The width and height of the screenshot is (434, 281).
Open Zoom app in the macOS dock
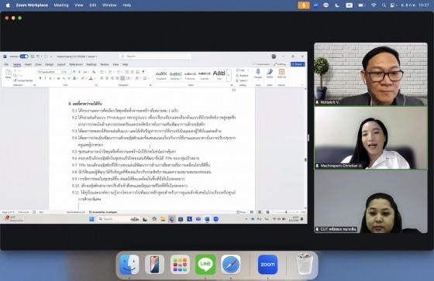point(267,265)
